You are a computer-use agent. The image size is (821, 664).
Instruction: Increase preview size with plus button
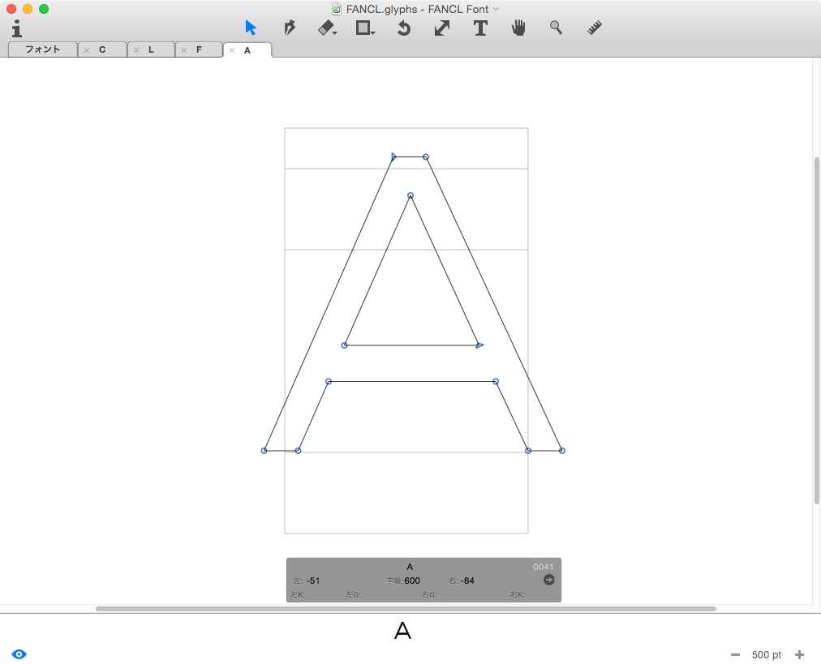point(799,654)
